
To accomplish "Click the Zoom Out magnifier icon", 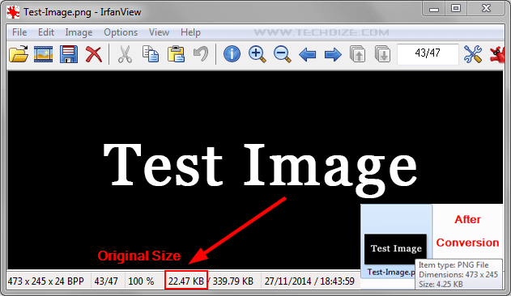I will click(282, 53).
